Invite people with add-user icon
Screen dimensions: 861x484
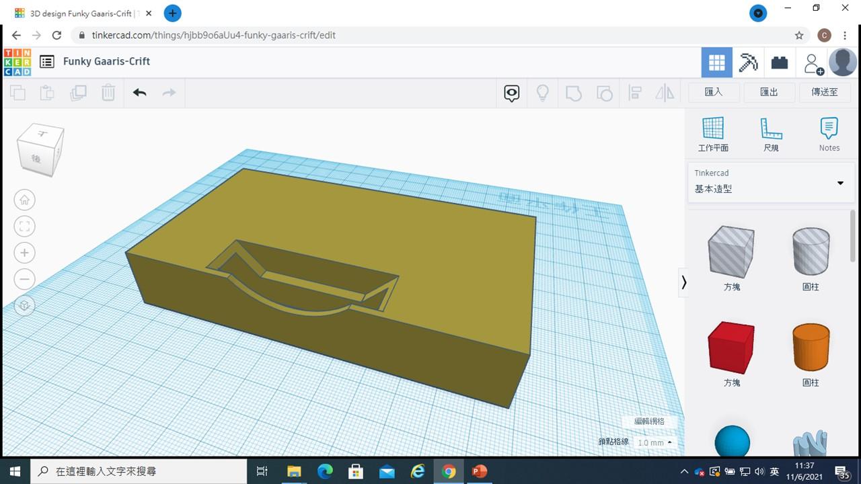813,63
